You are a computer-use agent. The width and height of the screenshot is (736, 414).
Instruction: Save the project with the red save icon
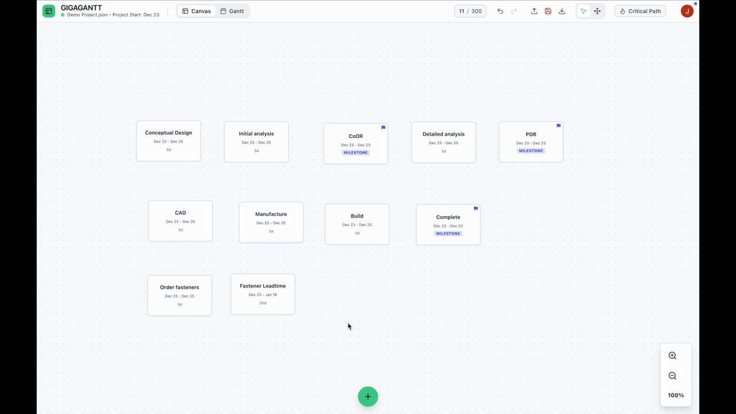(548, 11)
